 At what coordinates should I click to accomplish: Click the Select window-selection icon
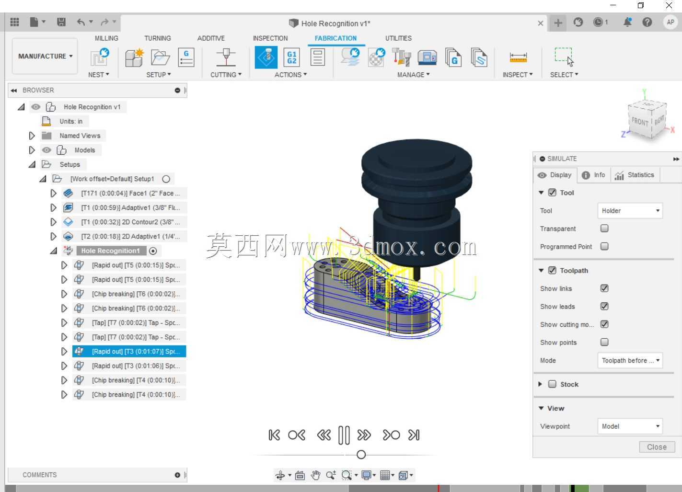[564, 57]
